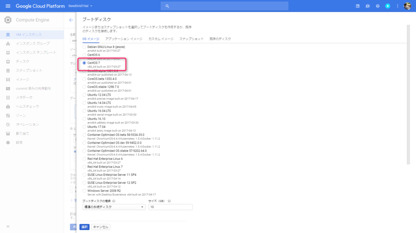Viewport: 416px width, 233px height.
Task: Click the search magnifier icon
Action: [x=167, y=6]
